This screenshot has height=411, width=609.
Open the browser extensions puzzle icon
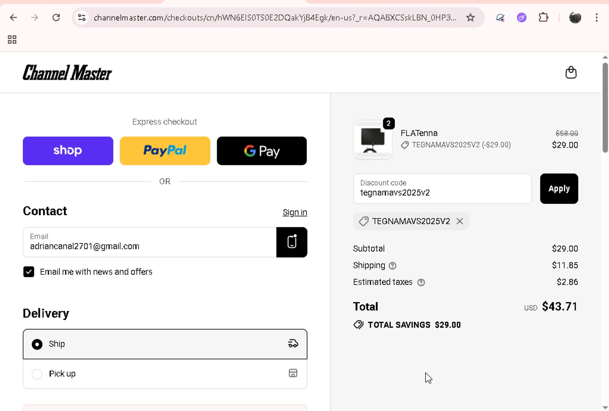543,17
